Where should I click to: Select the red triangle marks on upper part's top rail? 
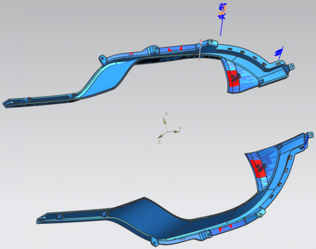pos(175,49)
